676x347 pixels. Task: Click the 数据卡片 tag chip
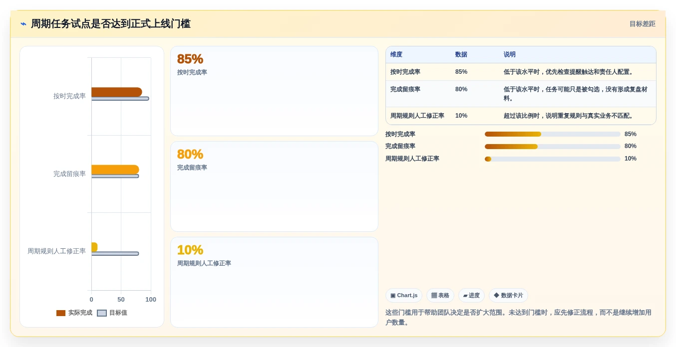pyautogui.click(x=508, y=296)
